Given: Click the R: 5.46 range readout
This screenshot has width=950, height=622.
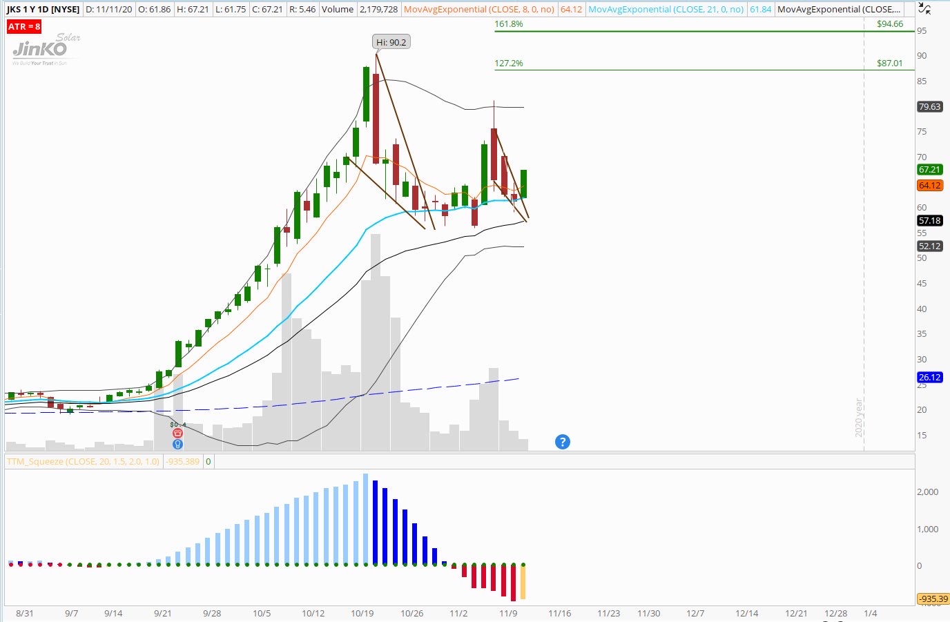Looking at the screenshot, I should pyautogui.click(x=302, y=9).
